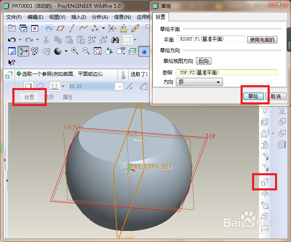291x242 pixels.
Task: Click the What's This help pointer
Action: tap(11, 63)
